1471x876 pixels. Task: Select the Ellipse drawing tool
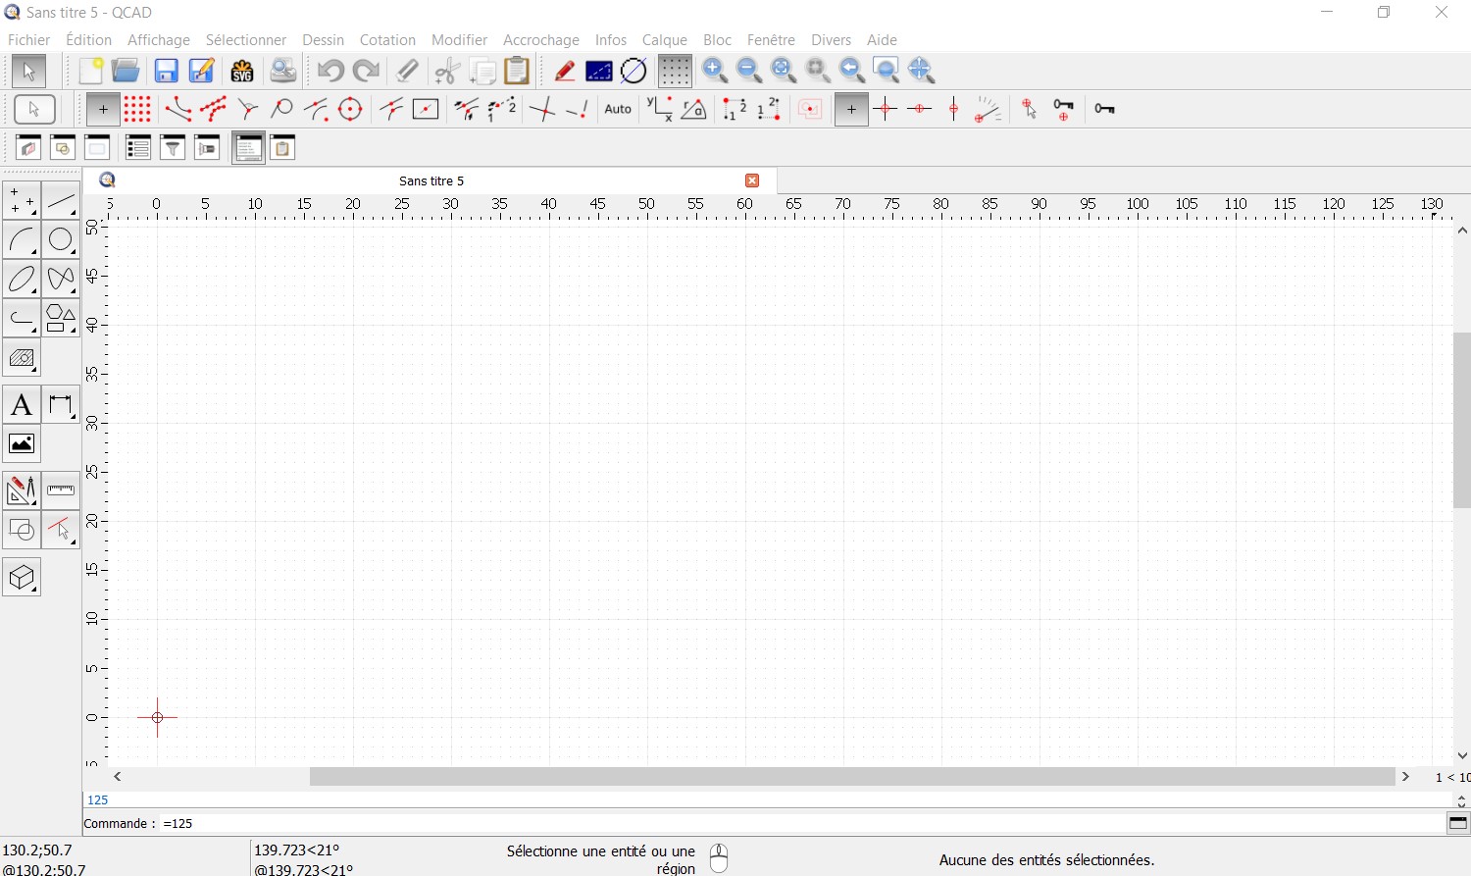point(22,280)
